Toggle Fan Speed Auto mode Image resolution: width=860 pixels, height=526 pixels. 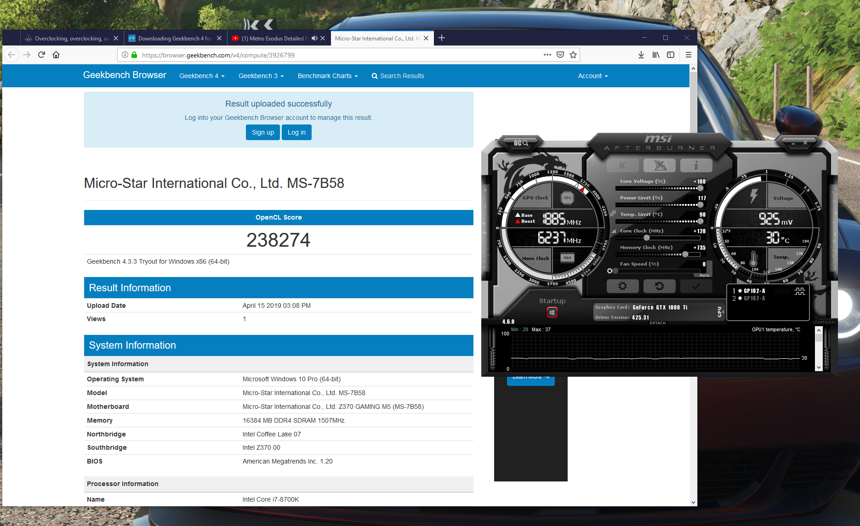point(704,275)
